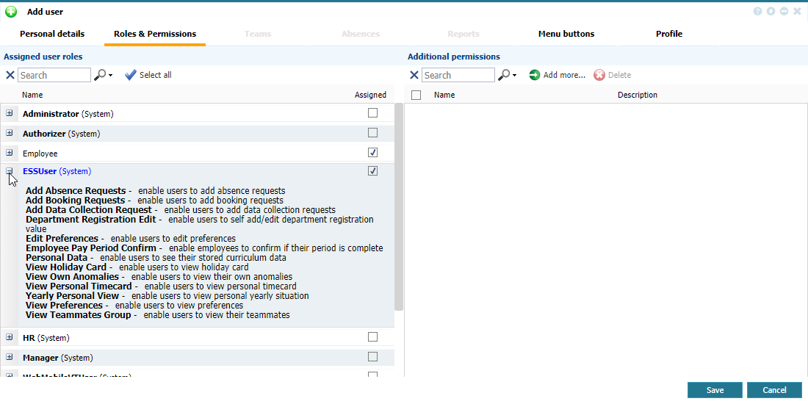Open the Menu buttons tab
This screenshot has height=404, width=808.
click(x=566, y=34)
